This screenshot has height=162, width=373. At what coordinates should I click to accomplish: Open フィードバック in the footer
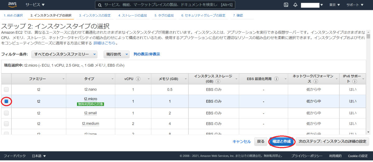click(14, 156)
